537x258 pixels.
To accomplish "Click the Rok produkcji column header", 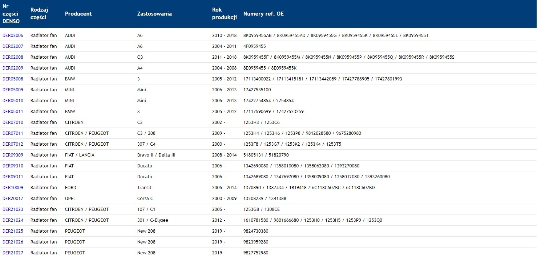I will [224, 14].
